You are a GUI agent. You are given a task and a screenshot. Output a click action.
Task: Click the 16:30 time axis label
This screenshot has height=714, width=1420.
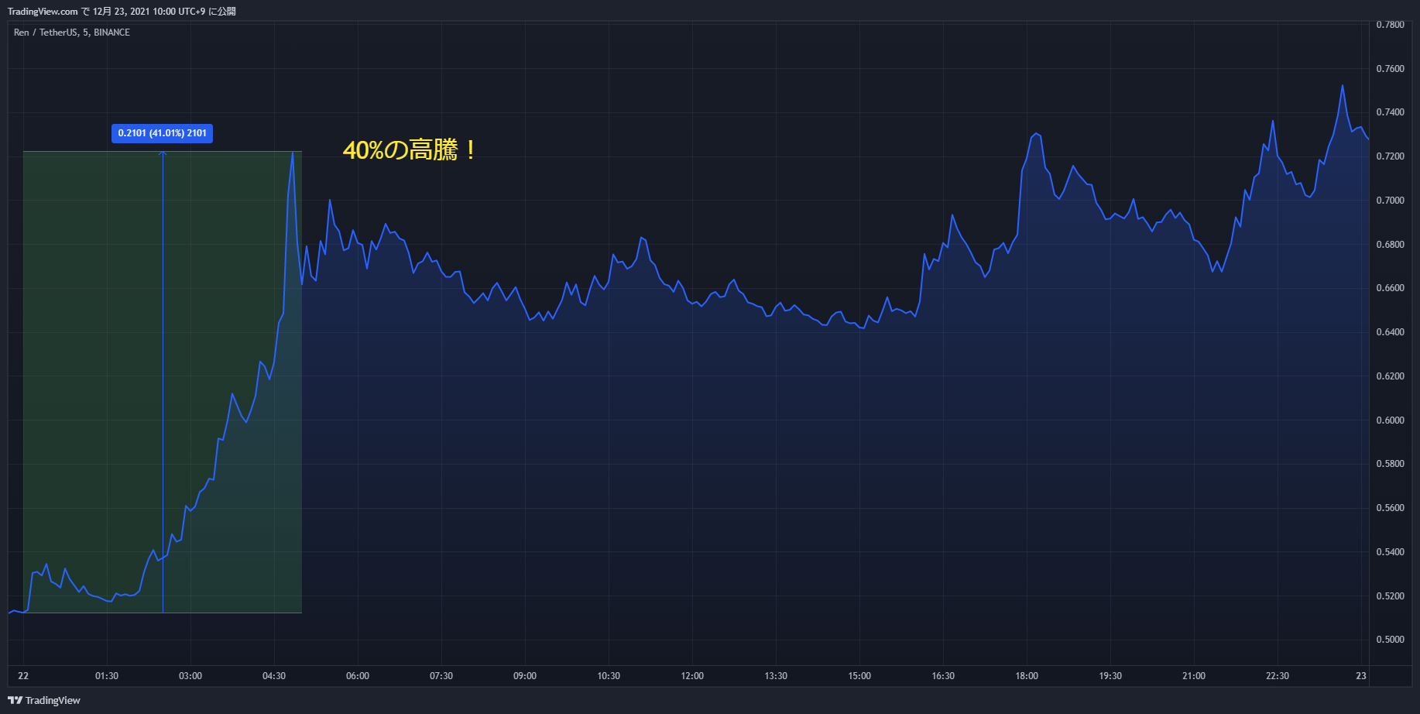pos(943,676)
